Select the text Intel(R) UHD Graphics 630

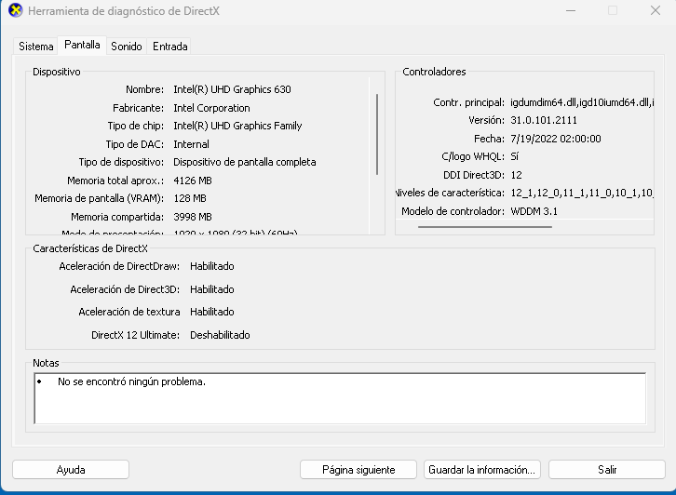point(232,89)
